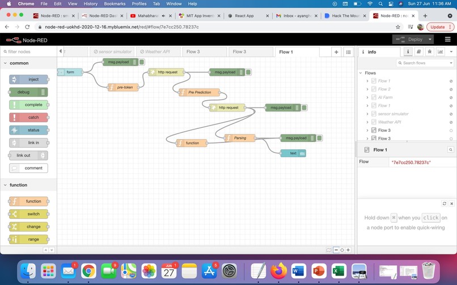457x285 pixels.
Task: Open the info sidebar tab icon
Action: pos(408,52)
